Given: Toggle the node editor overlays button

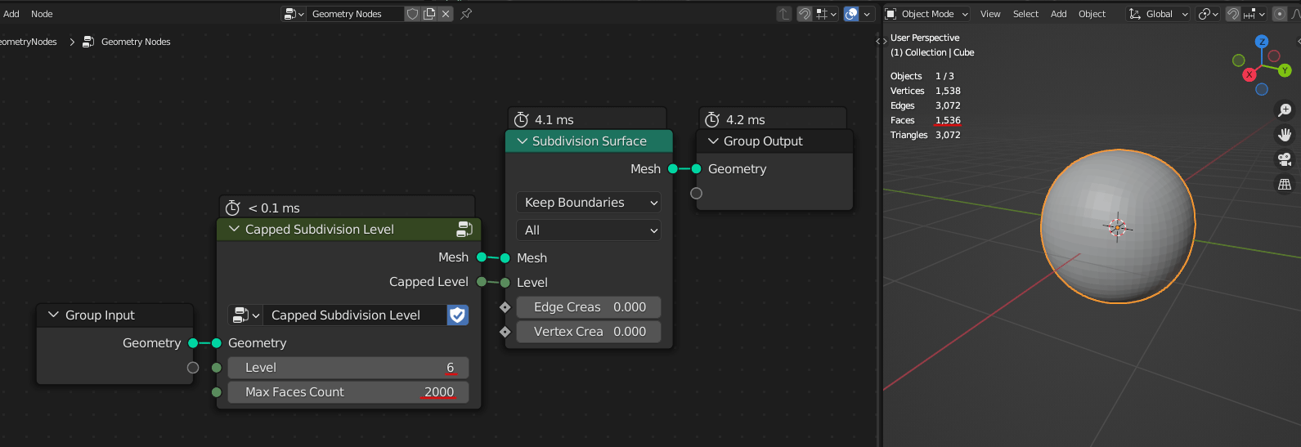Looking at the screenshot, I should tap(851, 14).
